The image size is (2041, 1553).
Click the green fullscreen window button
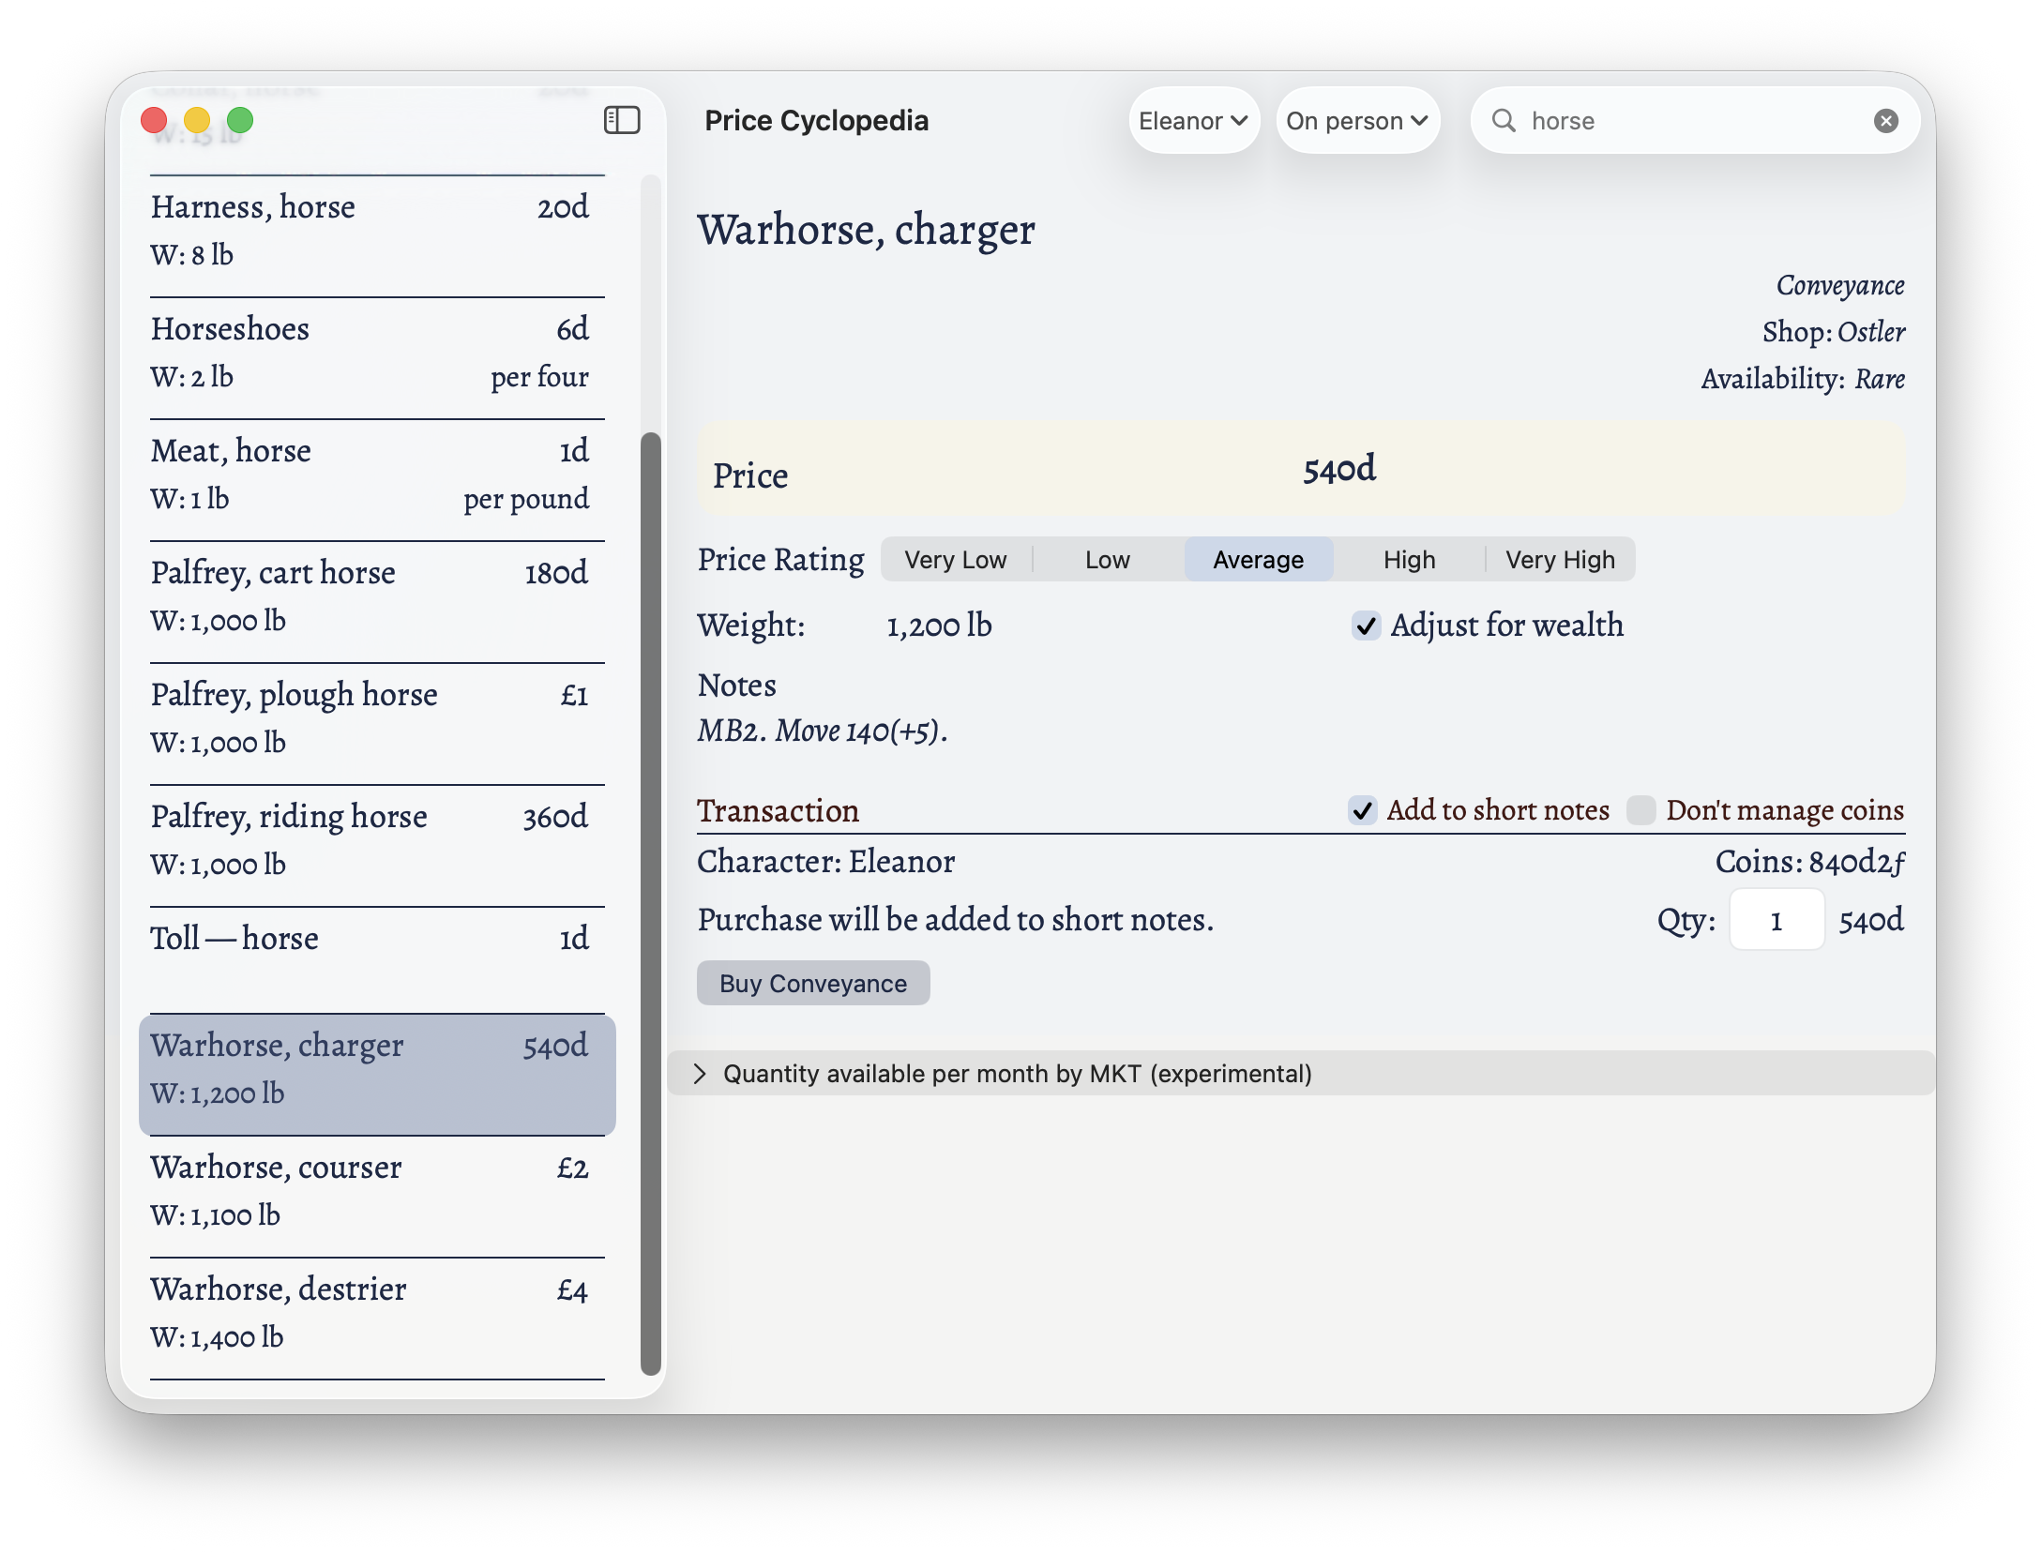click(240, 121)
